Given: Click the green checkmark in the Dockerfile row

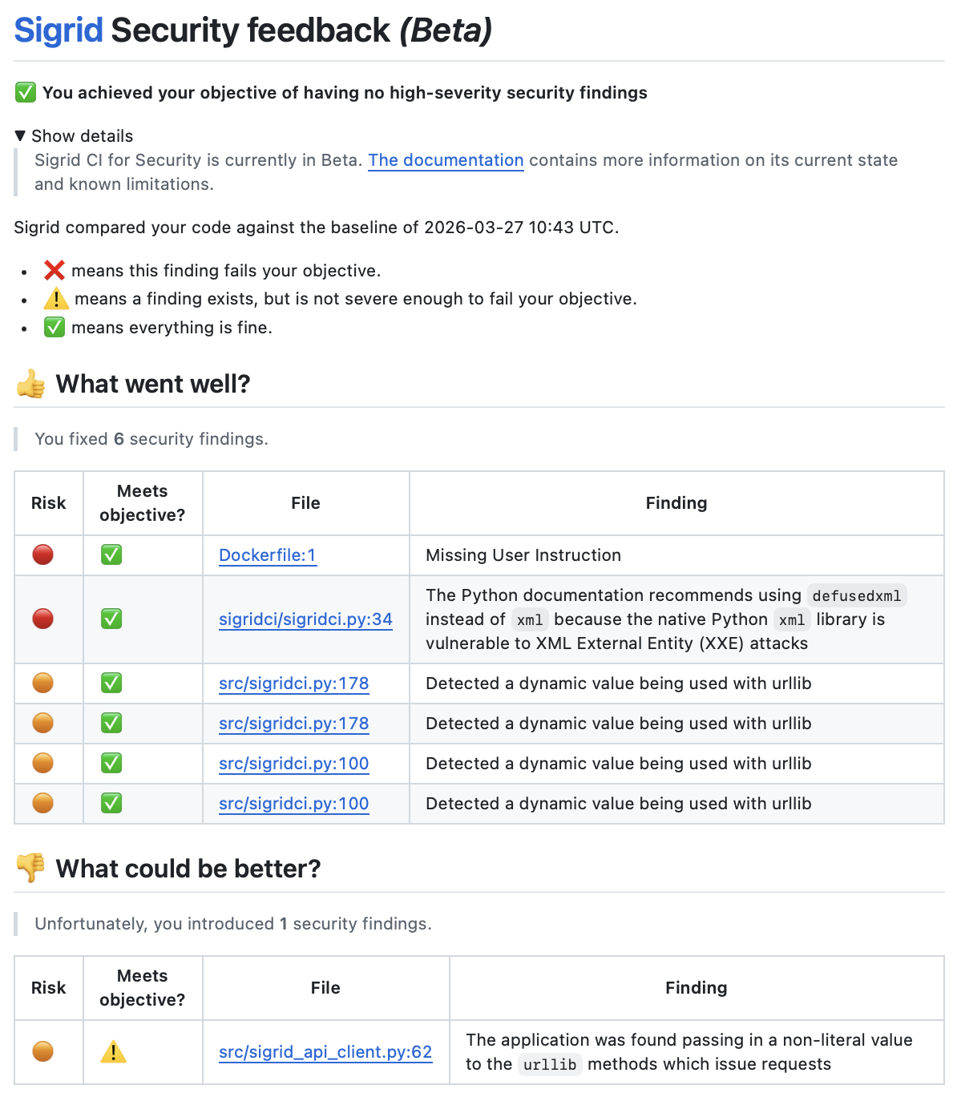Looking at the screenshot, I should tap(111, 555).
